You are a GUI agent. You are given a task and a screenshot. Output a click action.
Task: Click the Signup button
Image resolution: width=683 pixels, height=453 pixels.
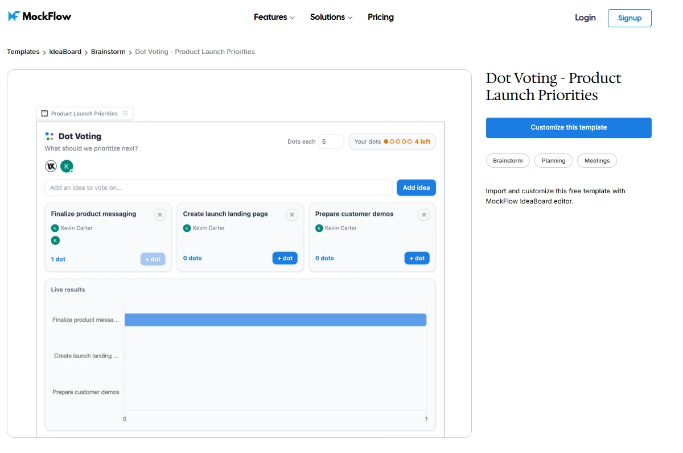[629, 18]
